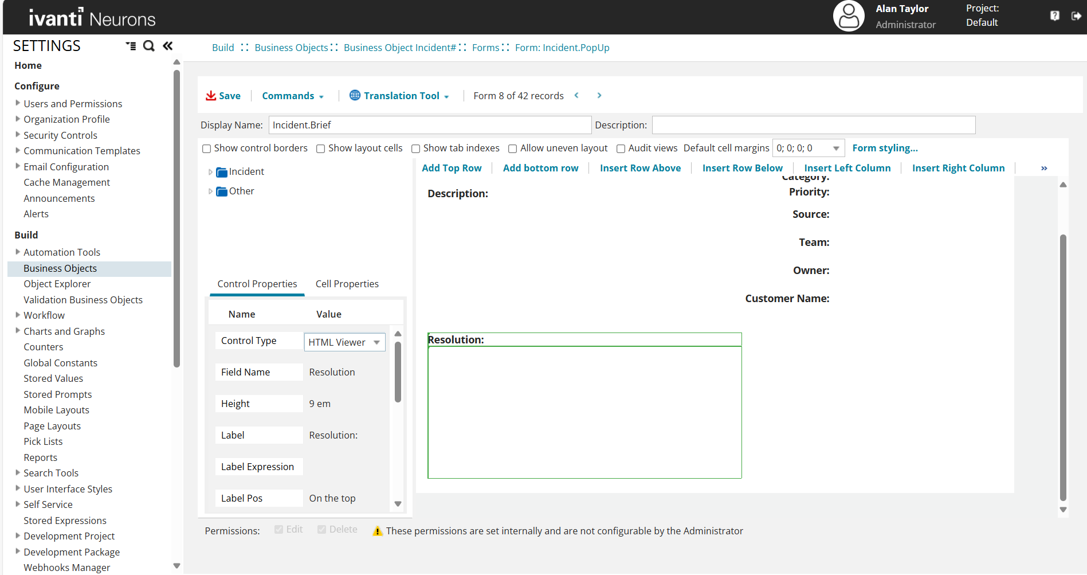Open the Form styling link
Image resolution: width=1087 pixels, height=575 pixels.
coord(885,148)
